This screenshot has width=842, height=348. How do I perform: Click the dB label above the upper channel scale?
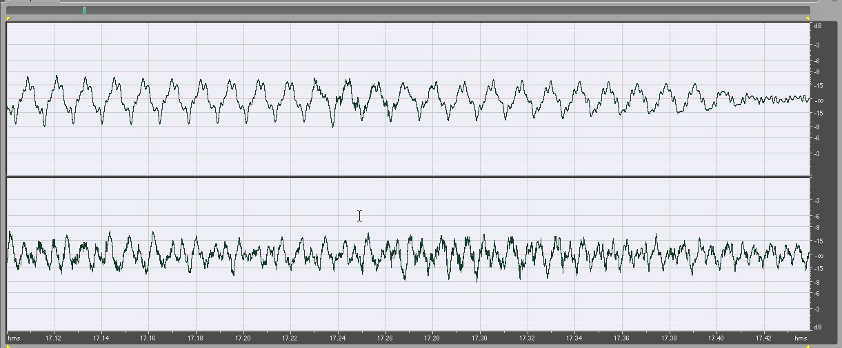(818, 26)
